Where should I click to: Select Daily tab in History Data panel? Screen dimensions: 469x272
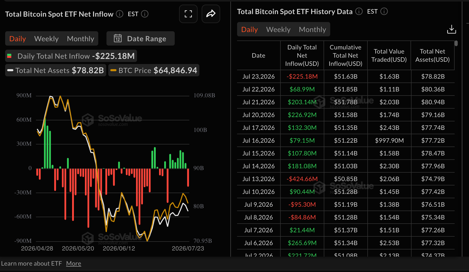249,29
